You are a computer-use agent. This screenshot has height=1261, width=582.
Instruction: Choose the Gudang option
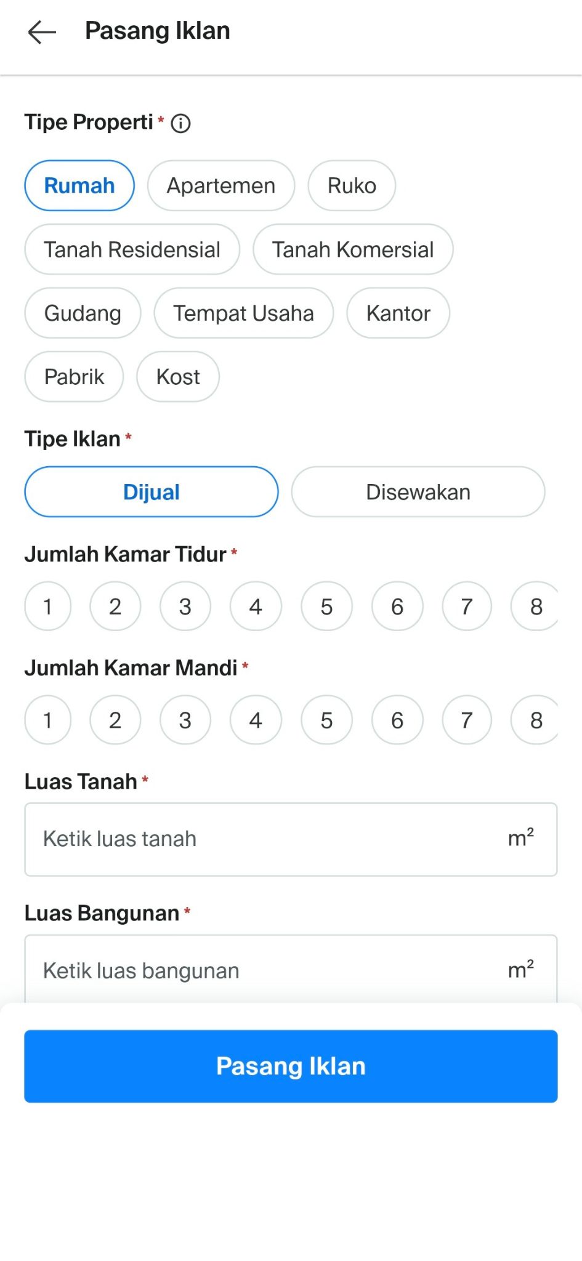(83, 313)
